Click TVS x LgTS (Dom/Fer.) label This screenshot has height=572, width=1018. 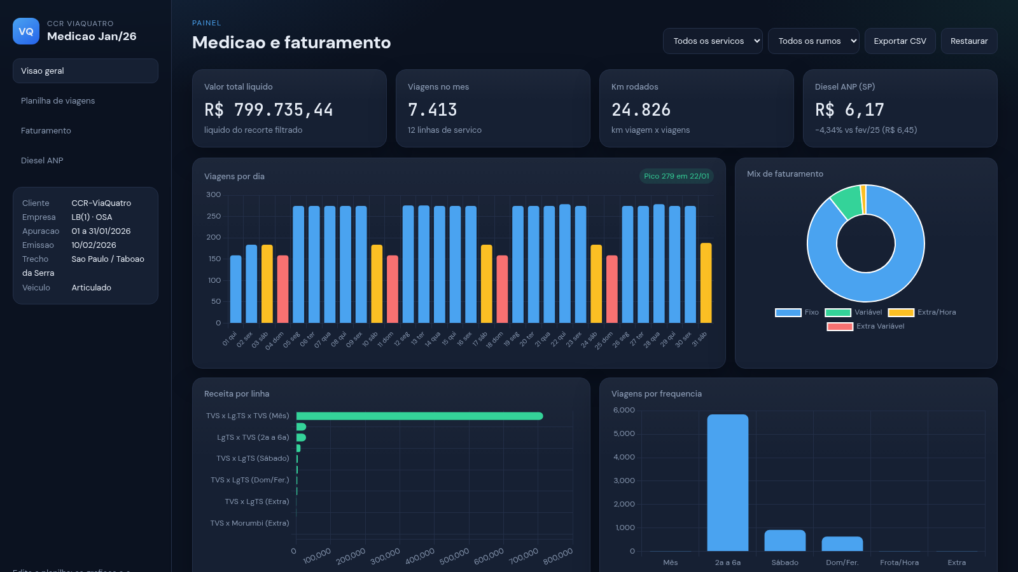250,480
